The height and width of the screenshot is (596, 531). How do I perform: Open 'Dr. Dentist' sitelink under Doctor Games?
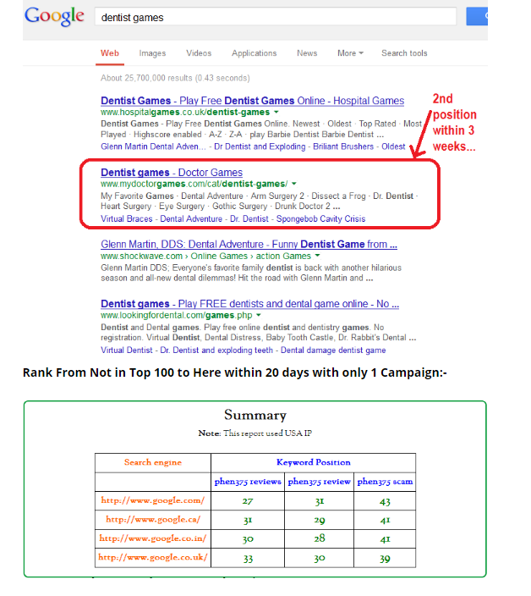point(249,219)
